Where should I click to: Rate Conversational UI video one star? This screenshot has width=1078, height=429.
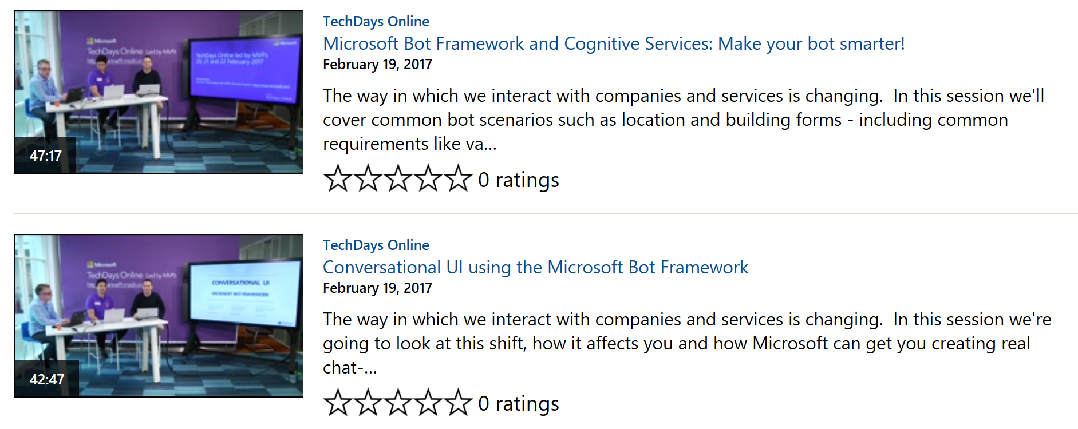[x=338, y=402]
